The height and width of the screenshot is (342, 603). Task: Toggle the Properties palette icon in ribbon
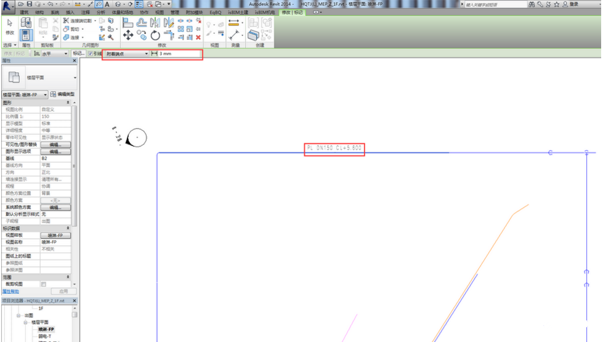coord(26,35)
